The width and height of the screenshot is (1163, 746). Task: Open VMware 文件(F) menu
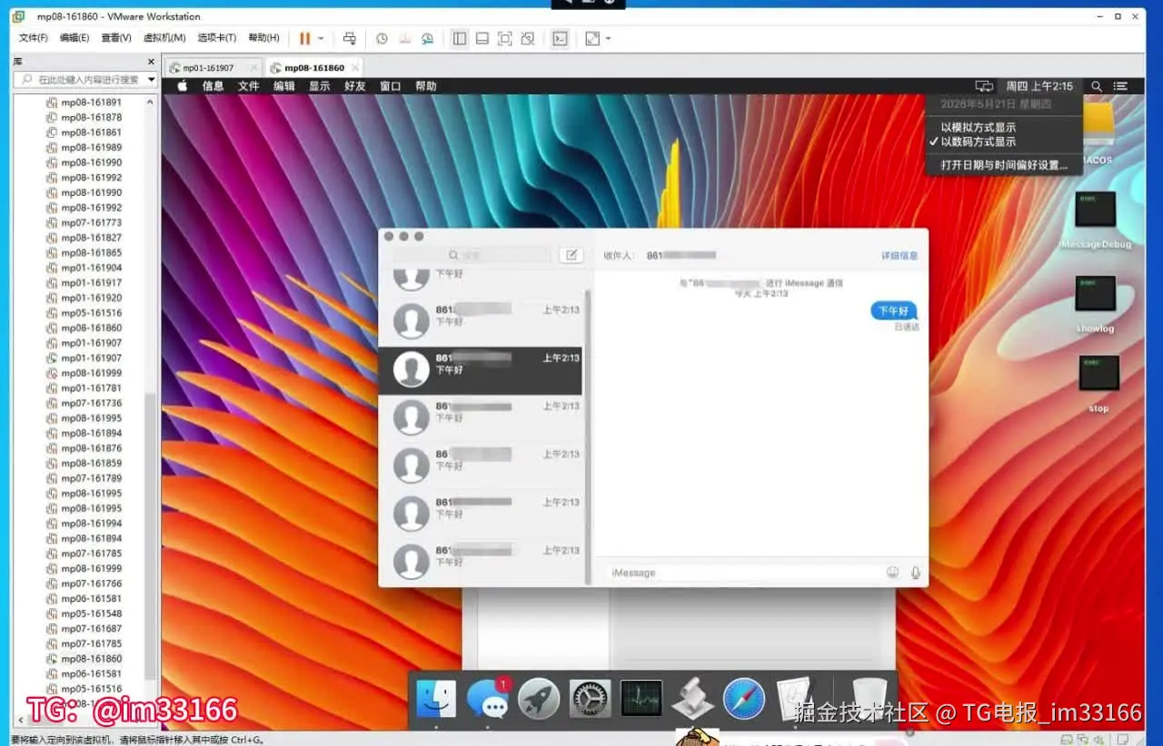[x=34, y=38]
